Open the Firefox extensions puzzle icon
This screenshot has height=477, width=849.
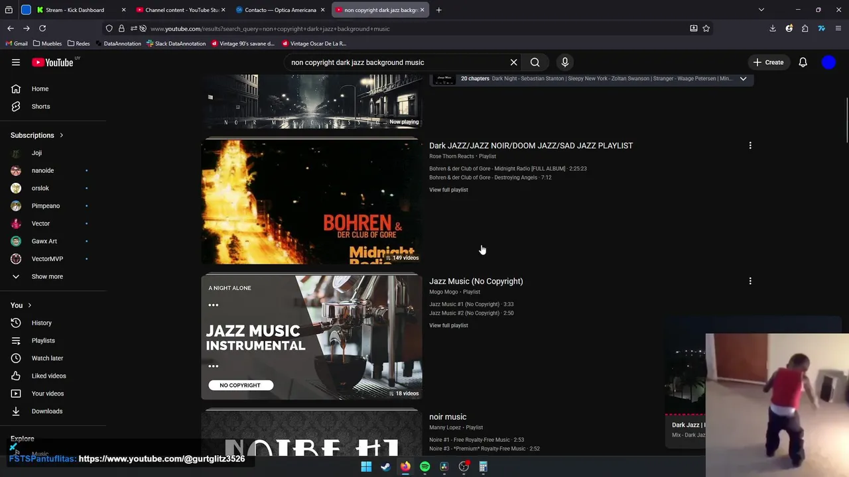(805, 28)
